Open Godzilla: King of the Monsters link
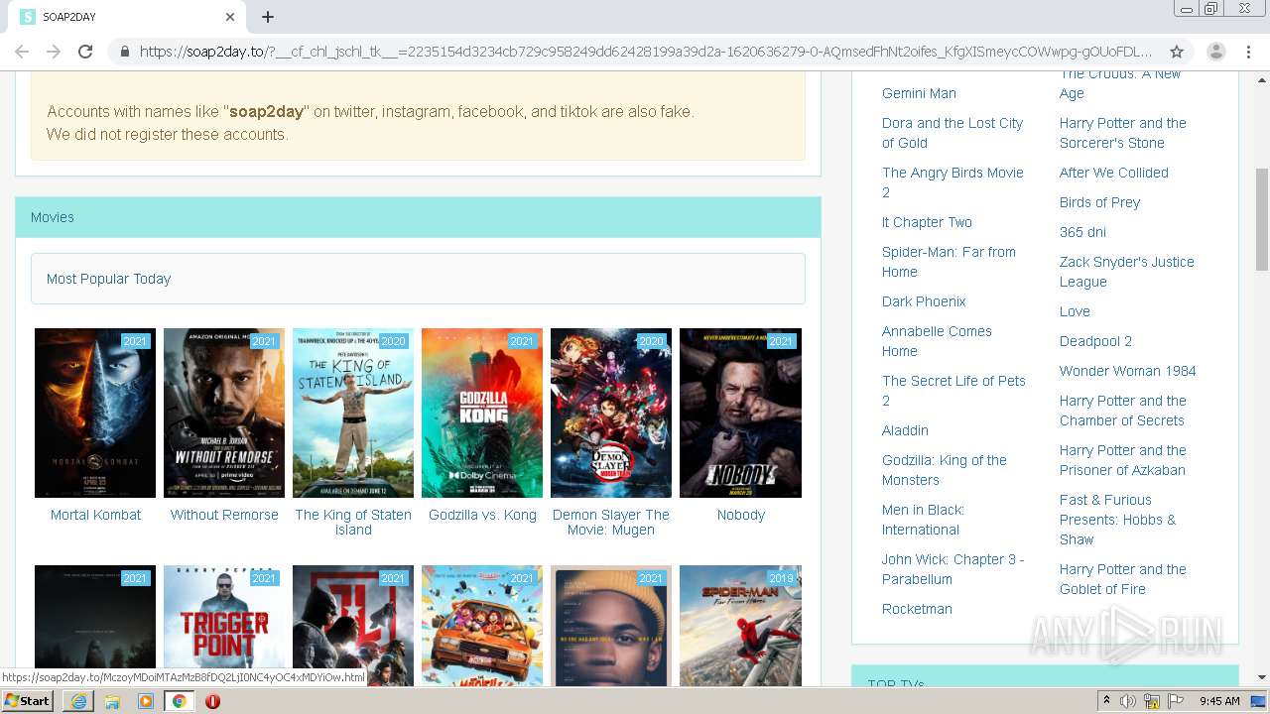This screenshot has width=1270, height=714. pyautogui.click(x=945, y=470)
